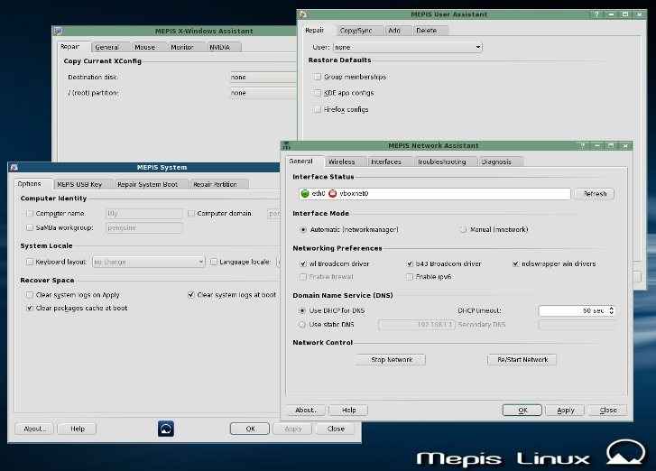The height and width of the screenshot is (471, 656).
Task: Toggle the SaMBa workgroup checkbox
Action: click(x=30, y=227)
